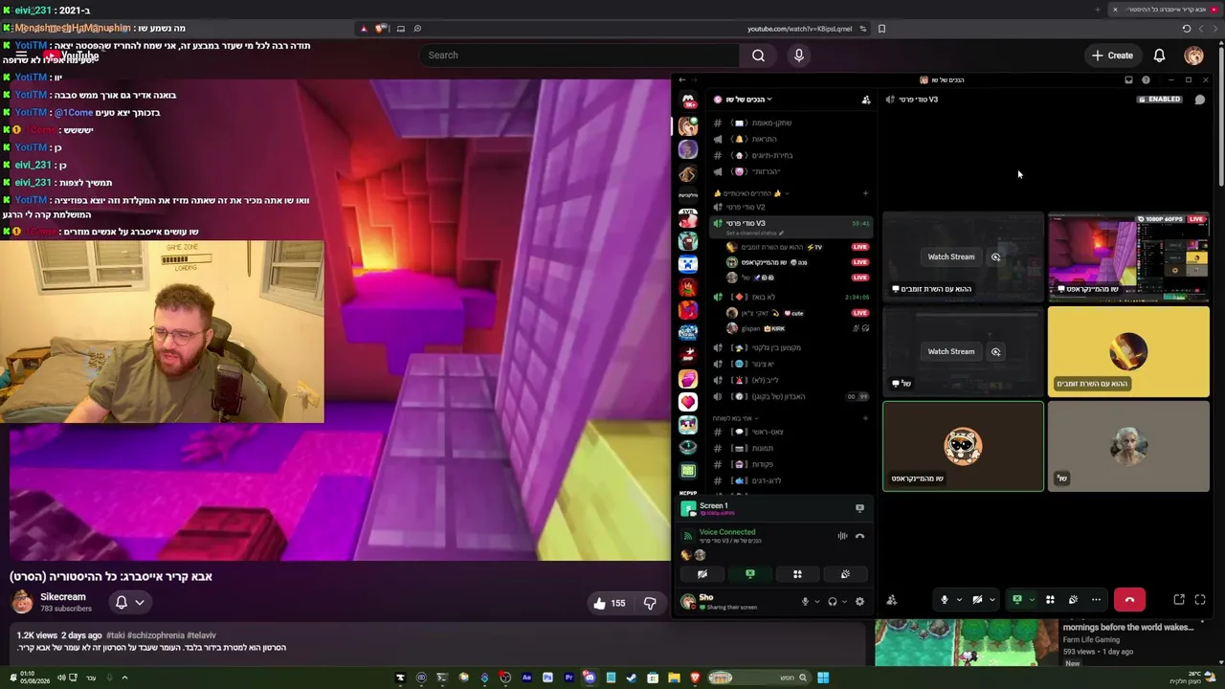
Task: Dislike the YouTube video
Action: pyautogui.click(x=650, y=603)
